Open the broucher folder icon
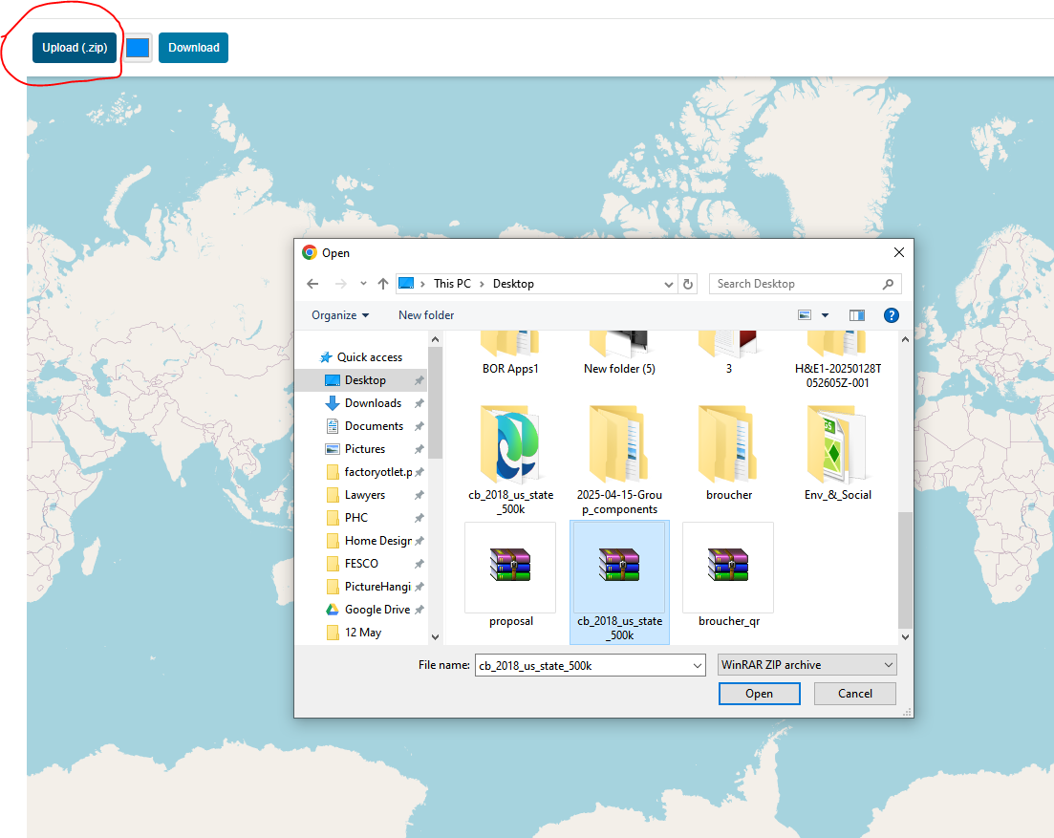 pos(727,444)
